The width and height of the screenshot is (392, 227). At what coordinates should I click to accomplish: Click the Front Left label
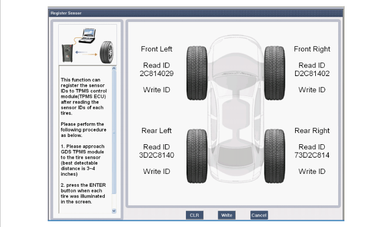click(156, 49)
